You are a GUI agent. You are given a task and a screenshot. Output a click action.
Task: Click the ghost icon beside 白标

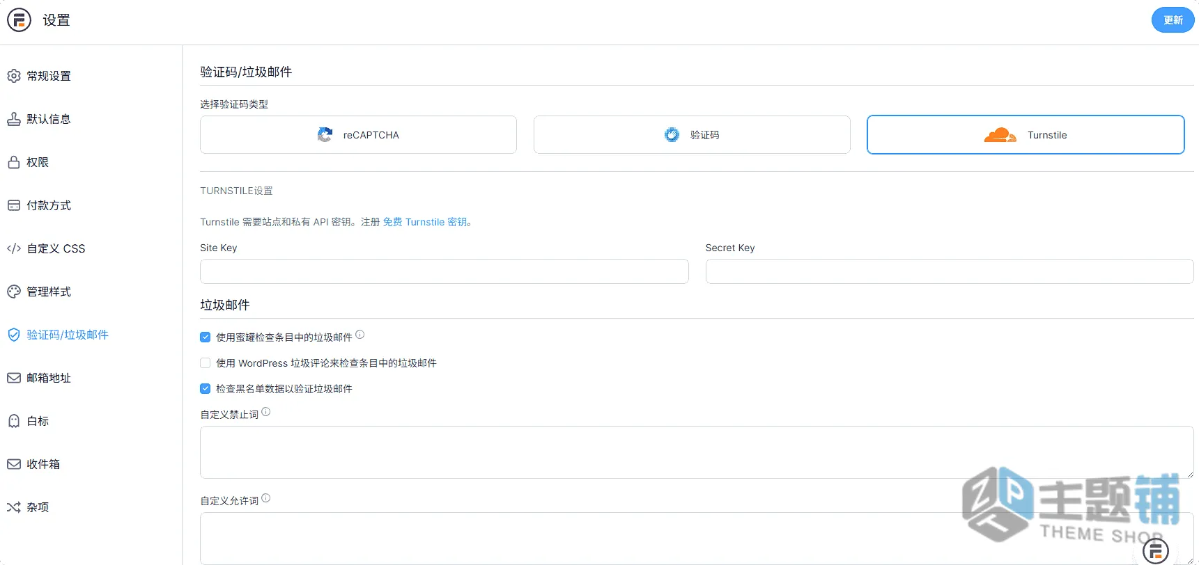tap(14, 421)
